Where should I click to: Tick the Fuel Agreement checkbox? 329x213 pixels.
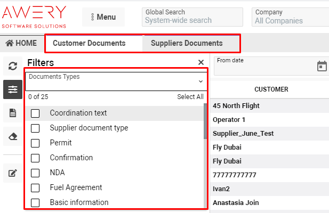click(x=35, y=188)
